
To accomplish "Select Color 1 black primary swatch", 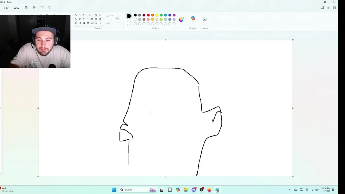I will (x=129, y=16).
